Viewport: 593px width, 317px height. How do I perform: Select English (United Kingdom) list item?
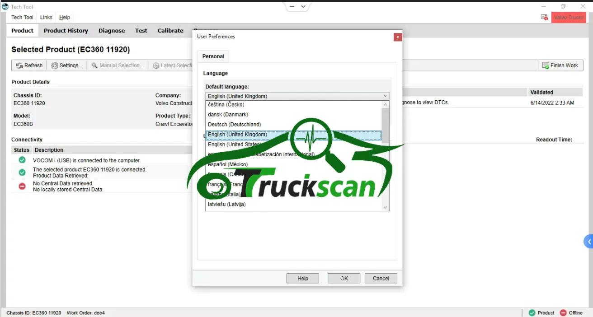tap(293, 135)
